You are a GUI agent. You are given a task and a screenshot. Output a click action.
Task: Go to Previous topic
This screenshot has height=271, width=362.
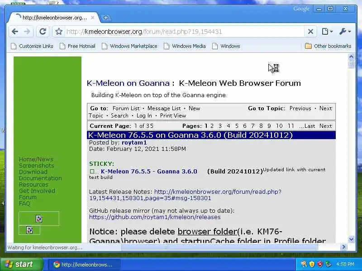point(300,108)
